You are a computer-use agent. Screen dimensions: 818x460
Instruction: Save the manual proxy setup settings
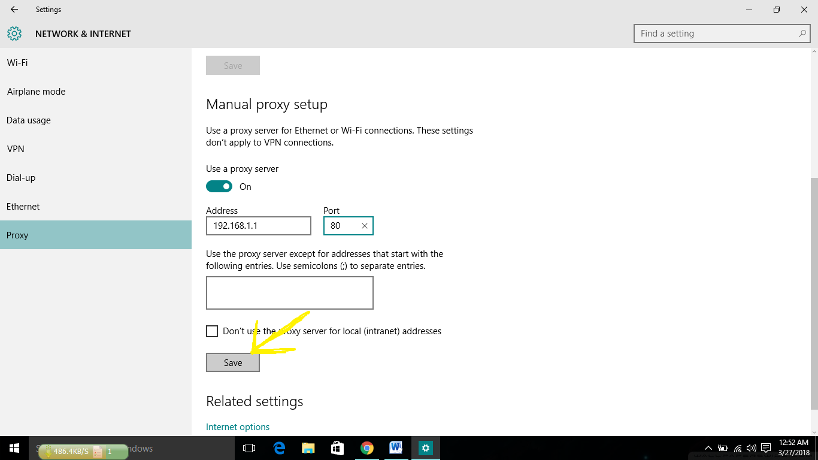tap(233, 362)
